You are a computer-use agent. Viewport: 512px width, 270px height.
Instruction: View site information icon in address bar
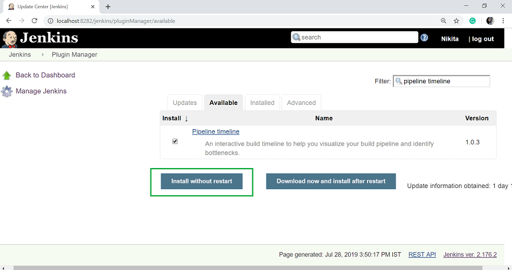pyautogui.click(x=50, y=21)
